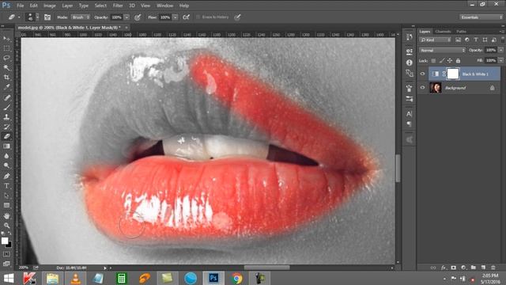This screenshot has width=506, height=285.
Task: Open the File menu
Action: click(x=21, y=6)
